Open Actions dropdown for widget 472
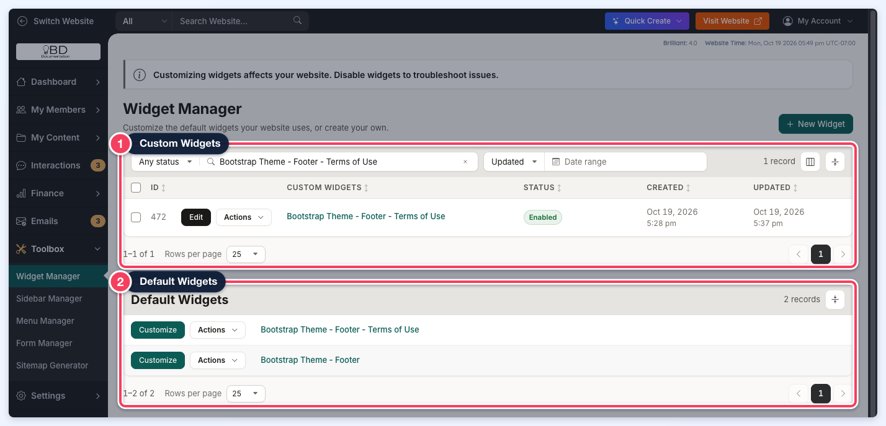The image size is (886, 426). coord(244,217)
